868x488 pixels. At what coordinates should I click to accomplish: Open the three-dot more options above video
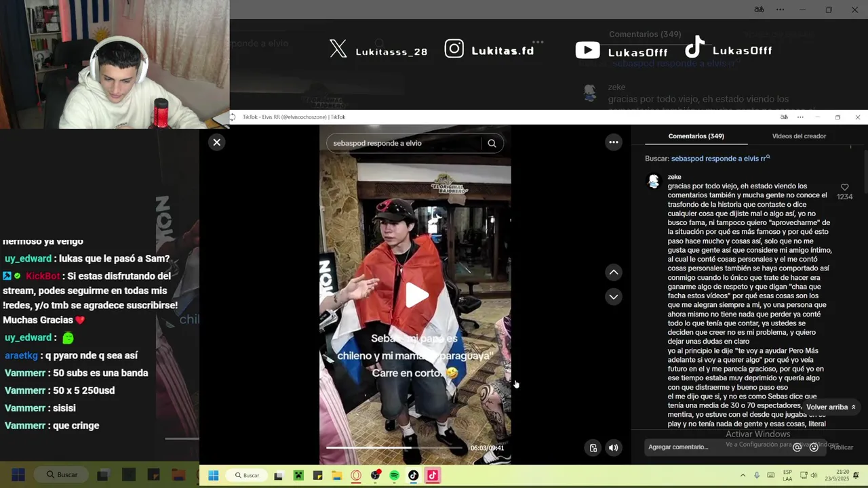613,142
